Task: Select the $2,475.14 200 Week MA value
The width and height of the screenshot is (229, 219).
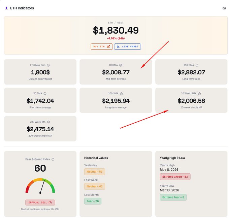Action: pos(40,129)
